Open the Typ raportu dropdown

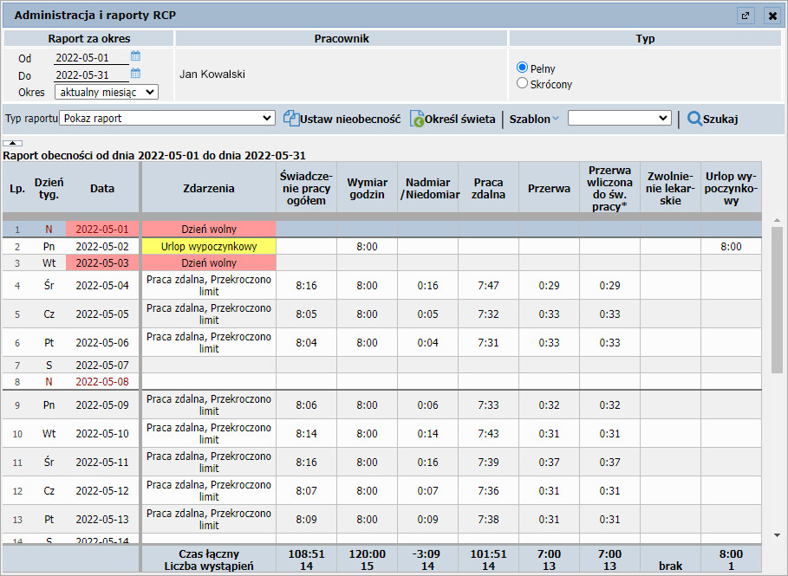[x=167, y=118]
